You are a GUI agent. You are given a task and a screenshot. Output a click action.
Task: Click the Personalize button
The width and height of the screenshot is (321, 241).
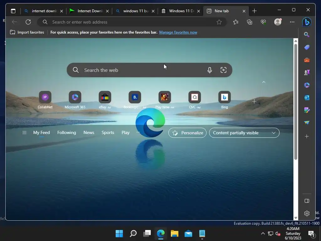[187, 133]
